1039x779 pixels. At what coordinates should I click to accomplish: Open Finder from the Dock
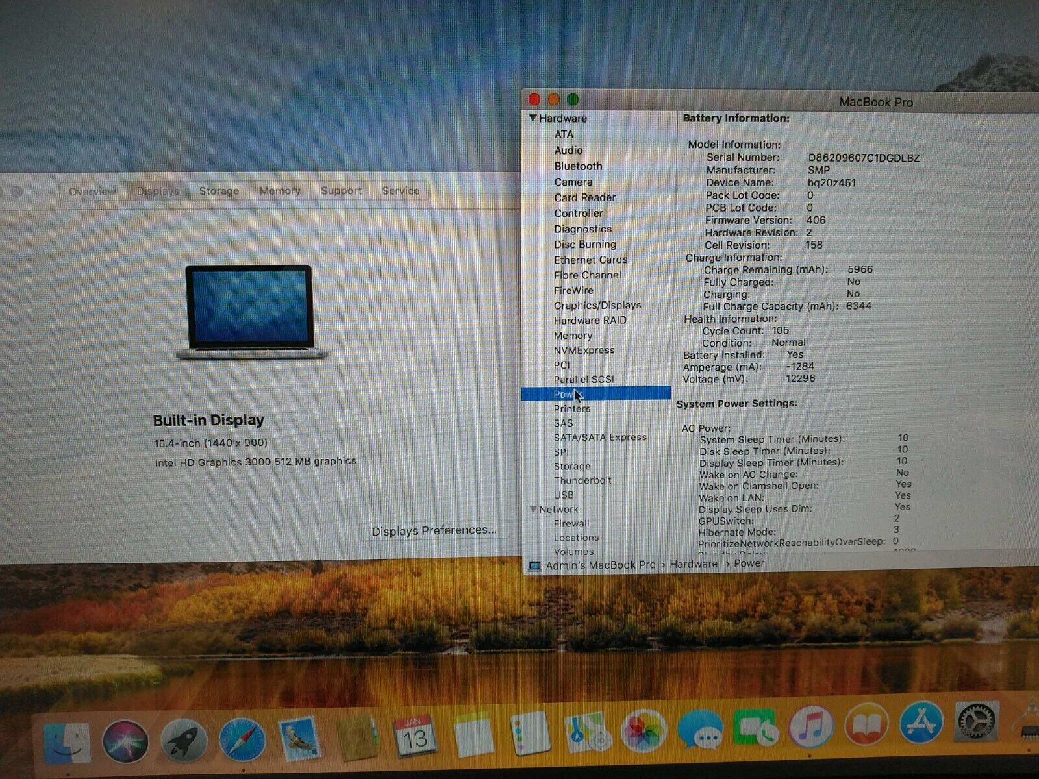click(67, 742)
